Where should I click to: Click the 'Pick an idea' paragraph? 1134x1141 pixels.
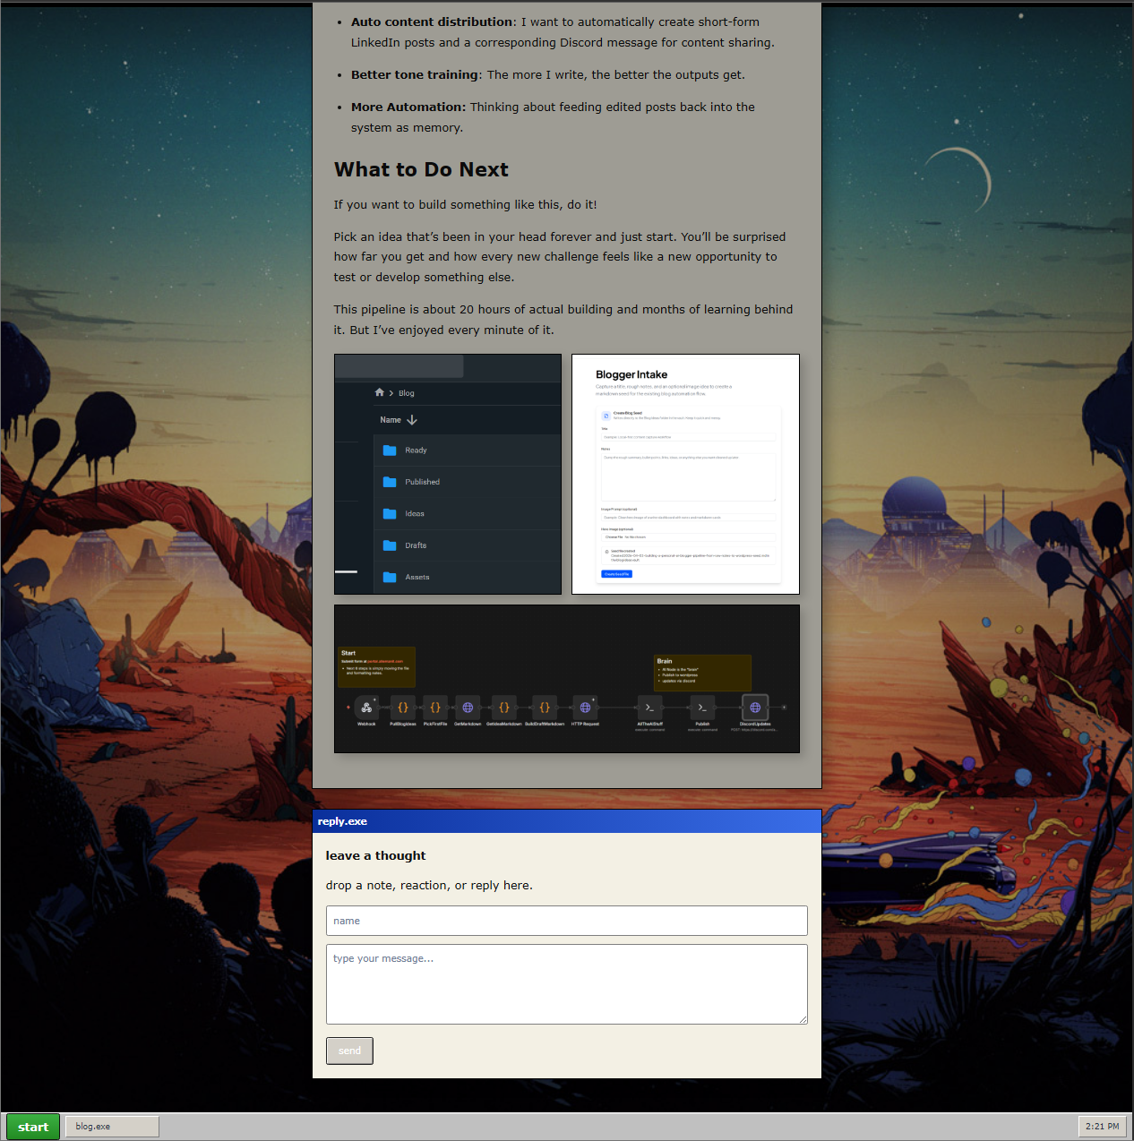click(560, 257)
